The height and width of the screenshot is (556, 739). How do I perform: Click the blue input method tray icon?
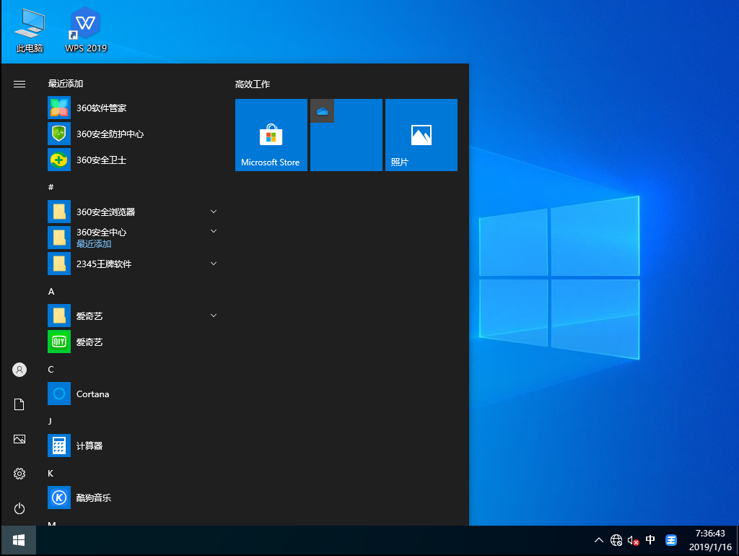point(671,540)
